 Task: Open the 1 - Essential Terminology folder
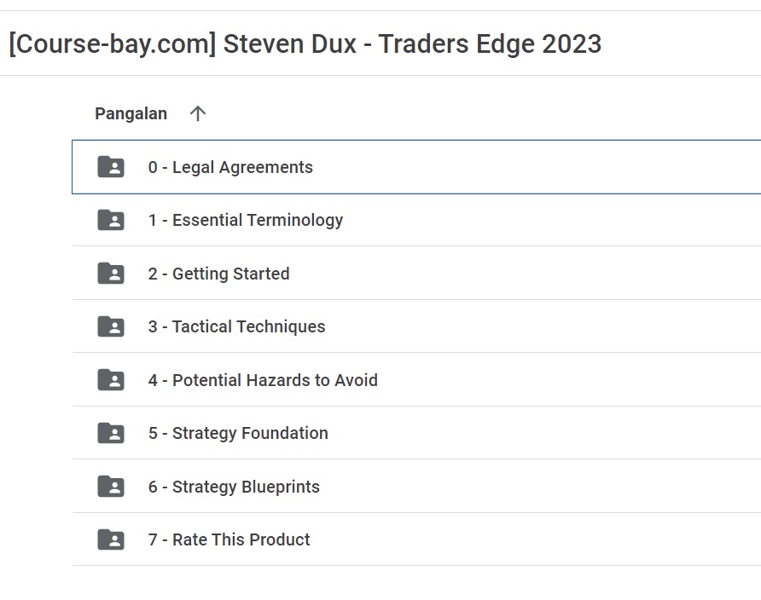coord(246,221)
